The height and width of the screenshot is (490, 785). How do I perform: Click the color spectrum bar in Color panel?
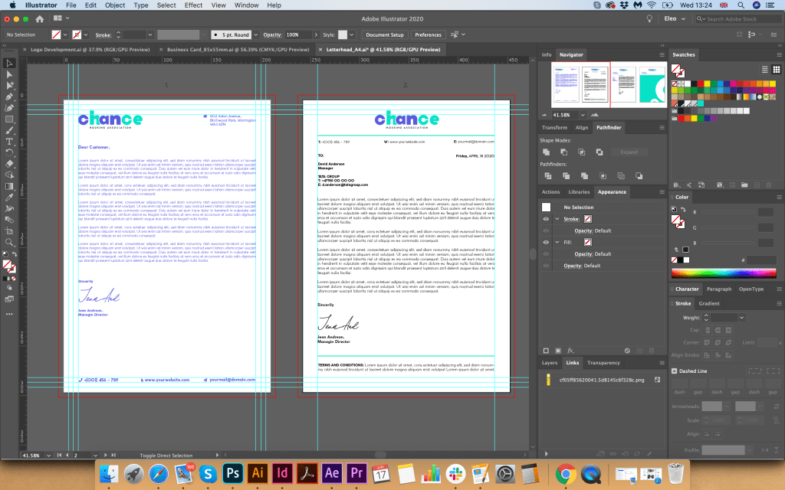(723, 273)
